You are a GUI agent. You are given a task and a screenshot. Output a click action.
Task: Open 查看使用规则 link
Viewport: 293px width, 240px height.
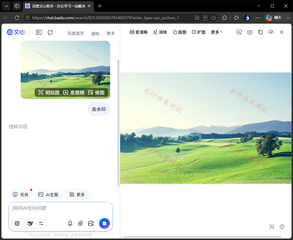pos(81,235)
